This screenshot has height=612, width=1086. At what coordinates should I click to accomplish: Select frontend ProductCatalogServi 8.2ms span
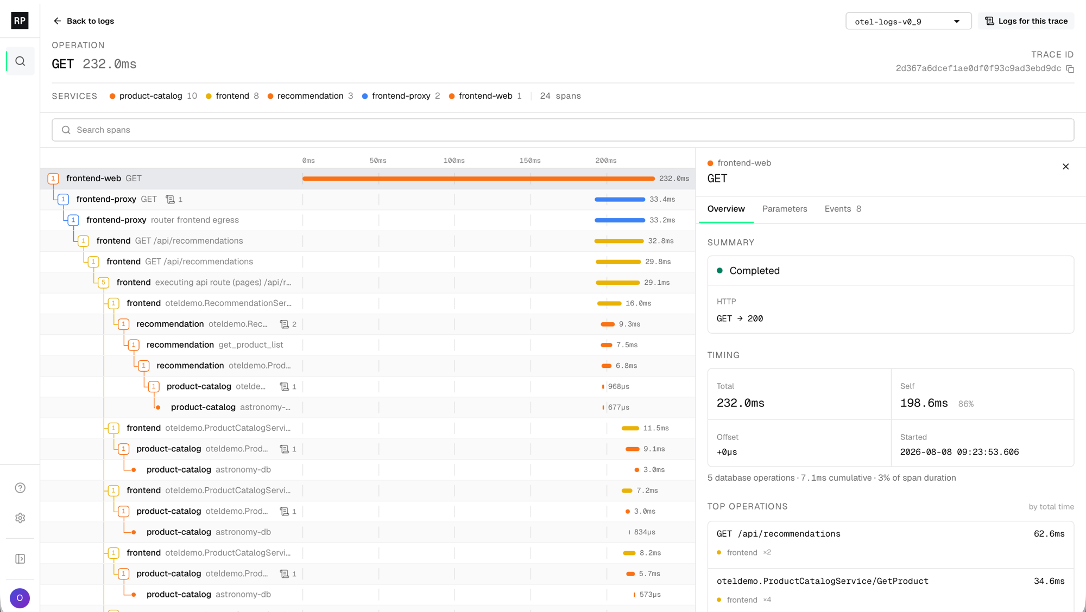pyautogui.click(x=368, y=553)
